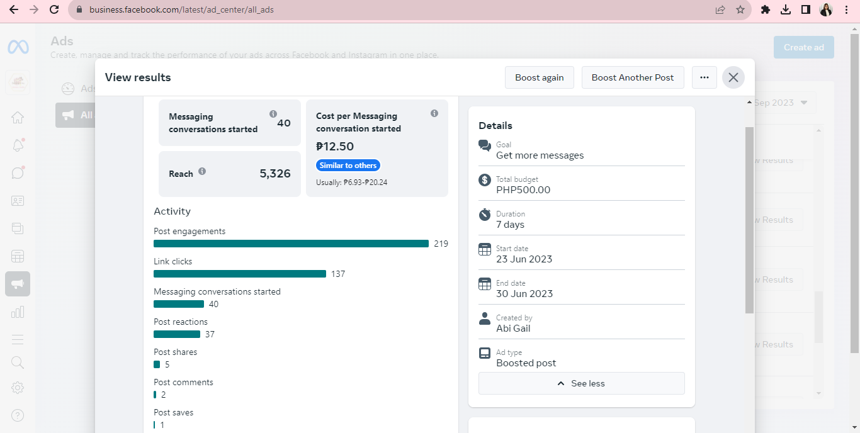Open the Ads megaphone icon in sidebar
Viewport: 860px width, 433px height.
(18, 284)
